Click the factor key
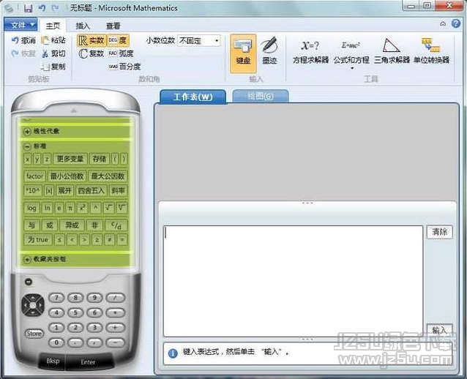 point(34,176)
